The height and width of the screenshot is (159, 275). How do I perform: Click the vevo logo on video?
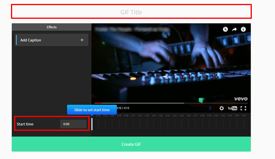coord(241,99)
